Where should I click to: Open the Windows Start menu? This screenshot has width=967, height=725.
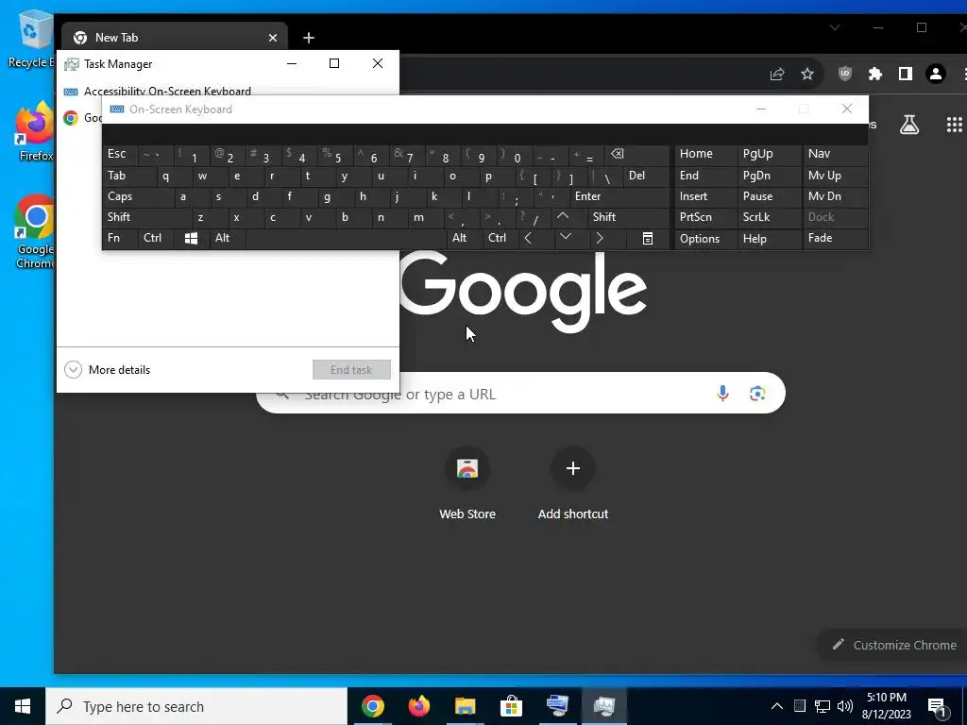click(x=23, y=706)
